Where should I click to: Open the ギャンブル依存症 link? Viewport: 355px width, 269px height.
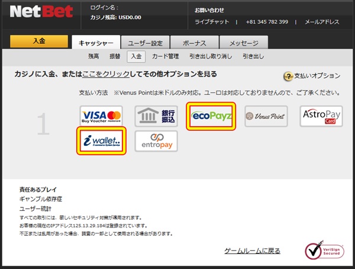(x=41, y=199)
